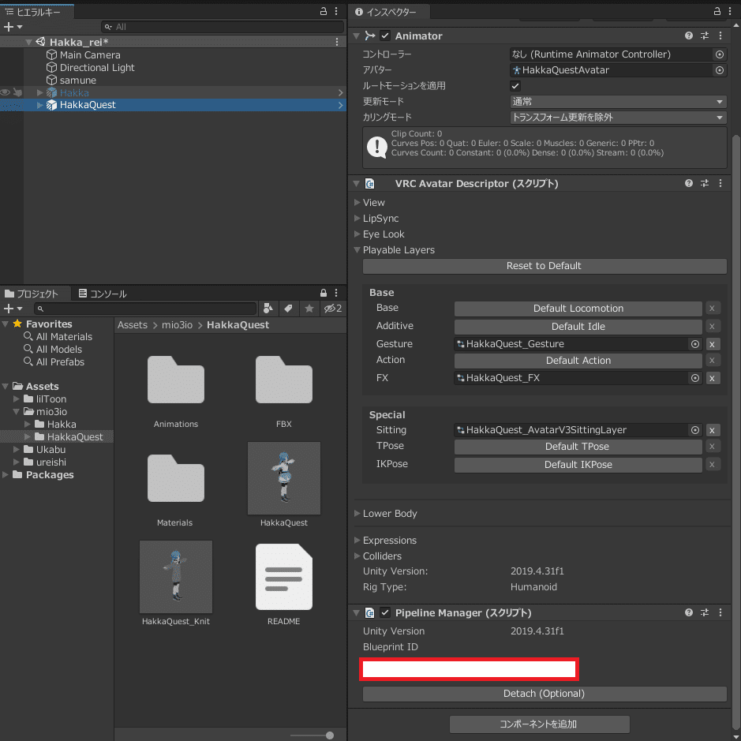
Task: Toggle Apply Root Motion checkbox
Action: (515, 86)
